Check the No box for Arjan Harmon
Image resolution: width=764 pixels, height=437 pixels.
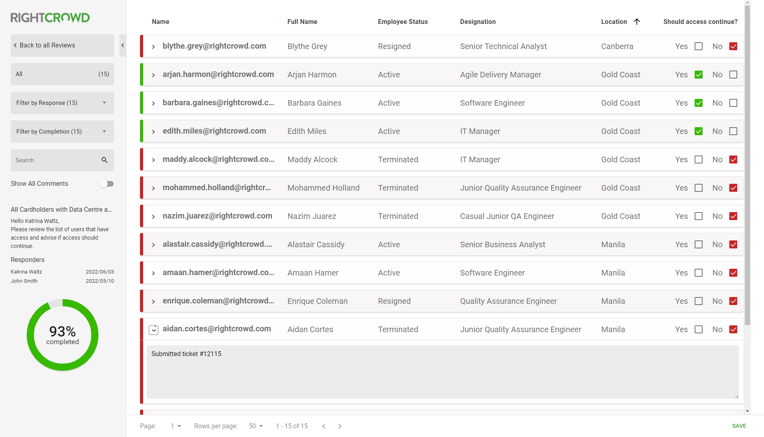(x=733, y=75)
